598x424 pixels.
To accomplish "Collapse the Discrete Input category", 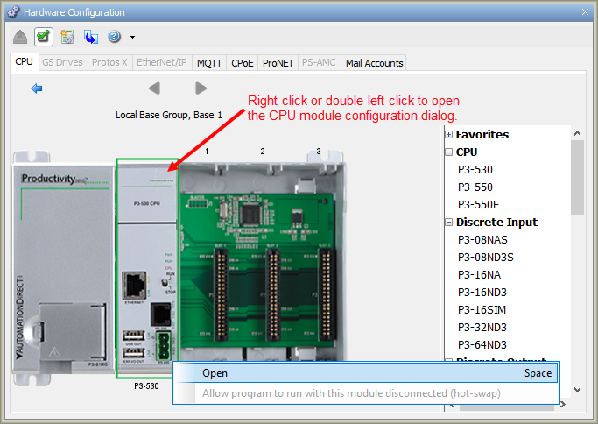I will click(449, 223).
